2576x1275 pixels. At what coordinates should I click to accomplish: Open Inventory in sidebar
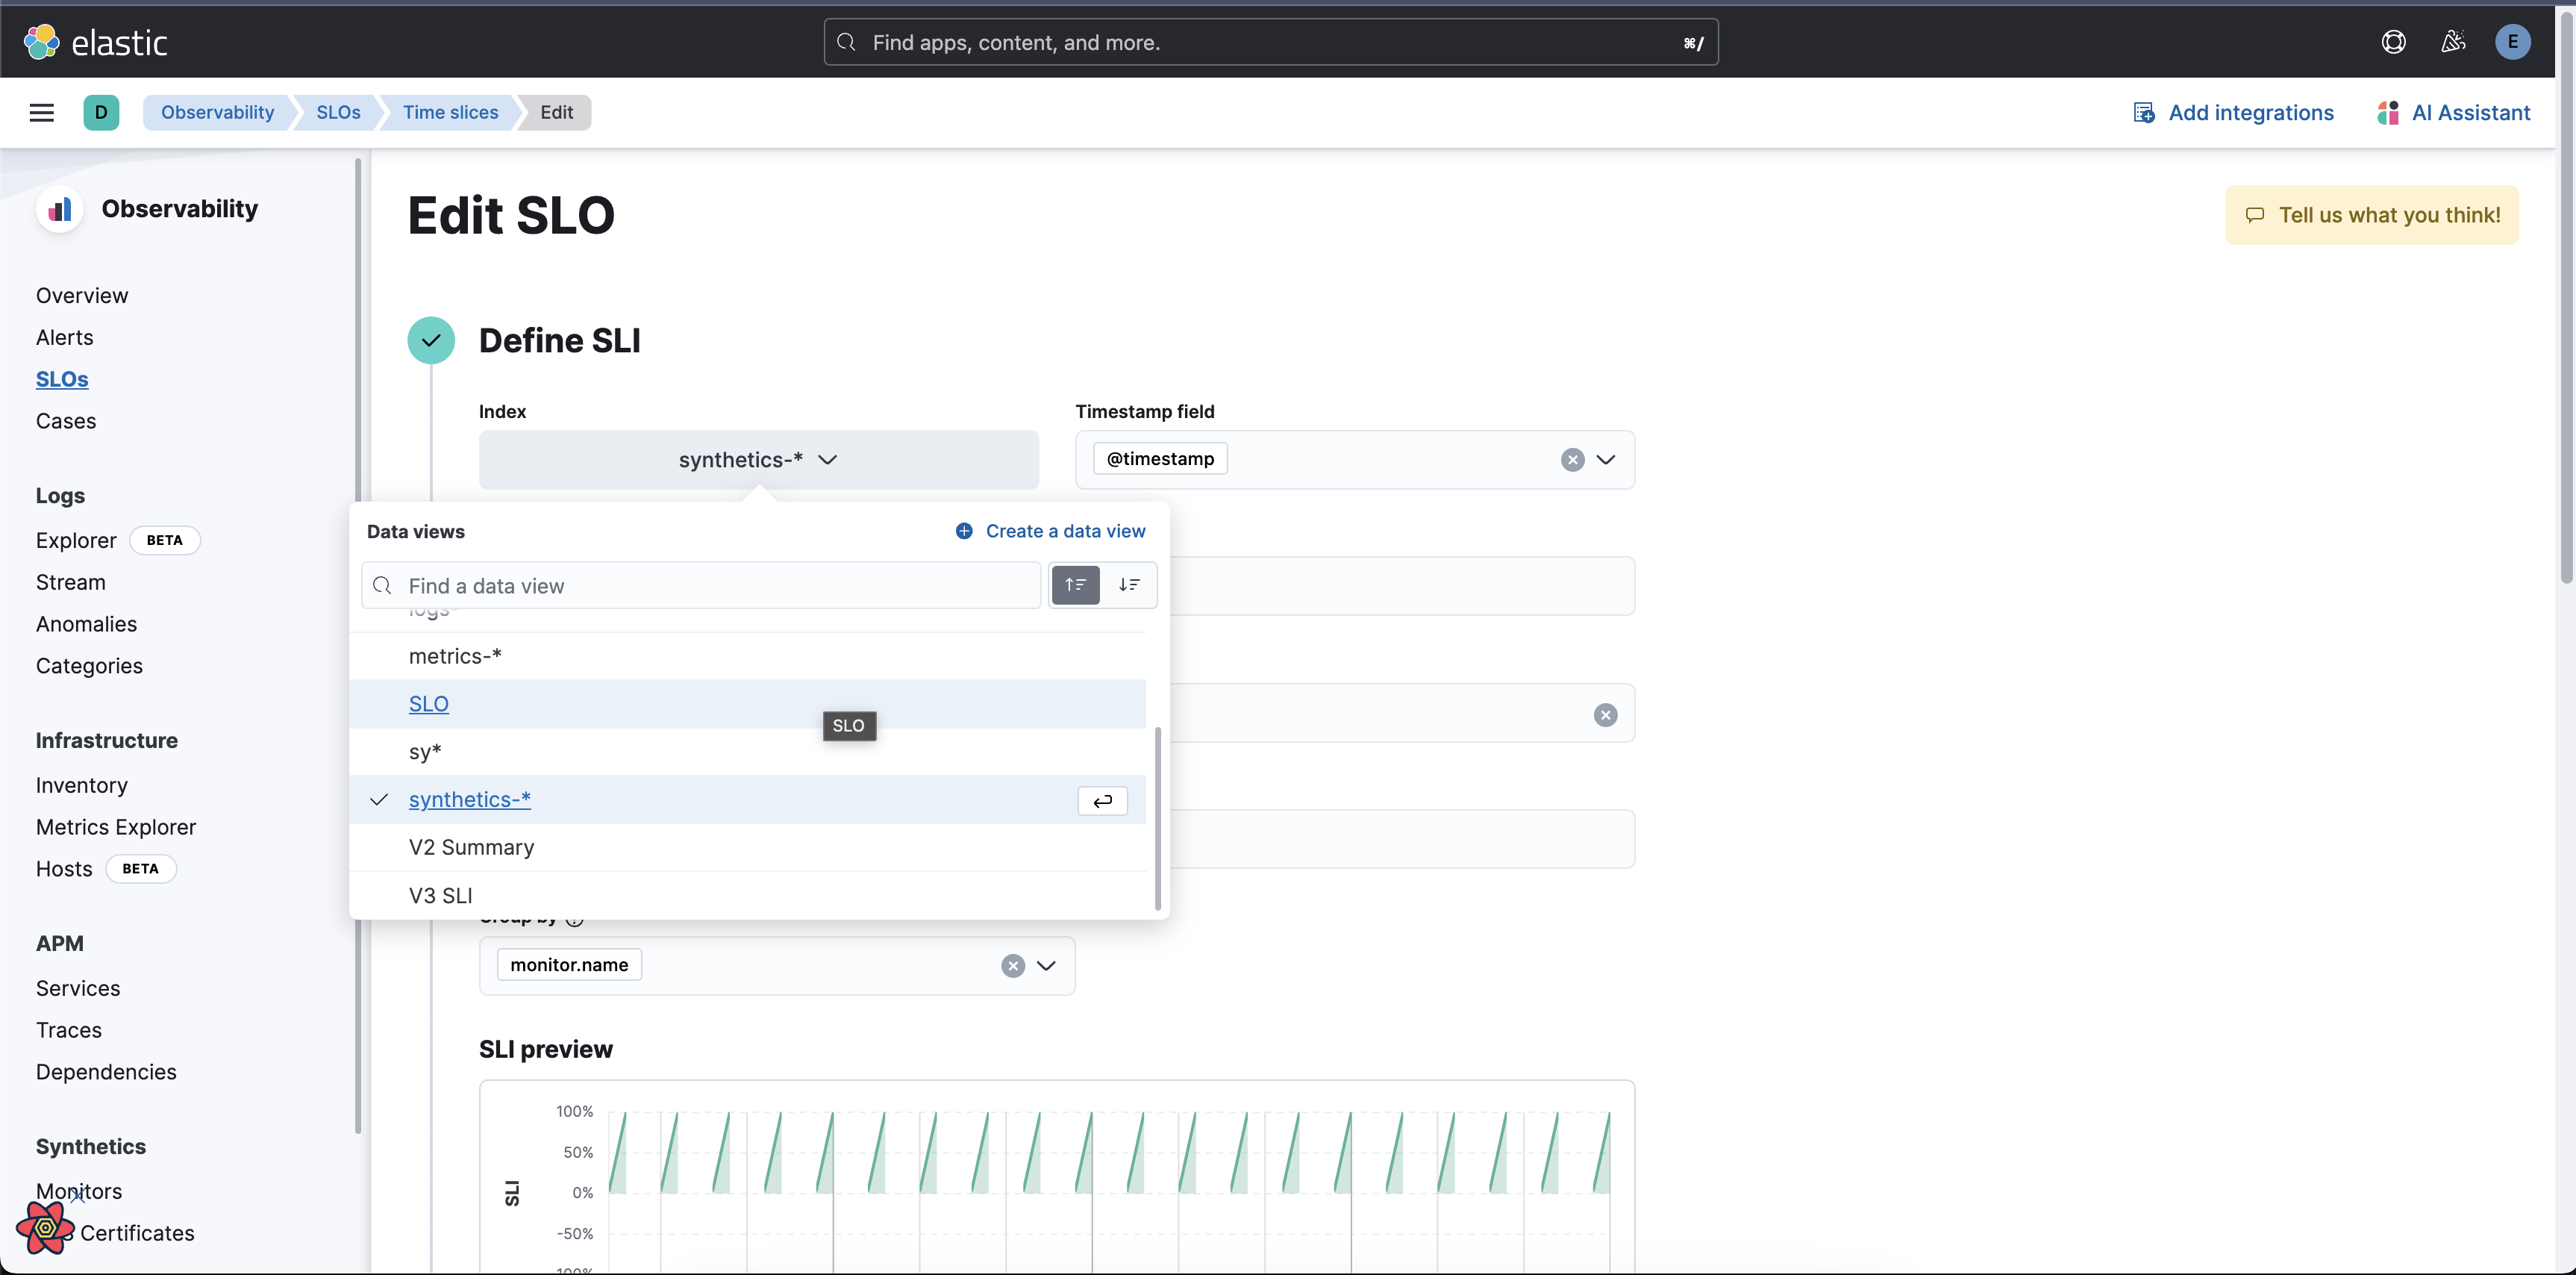pyautogui.click(x=82, y=786)
